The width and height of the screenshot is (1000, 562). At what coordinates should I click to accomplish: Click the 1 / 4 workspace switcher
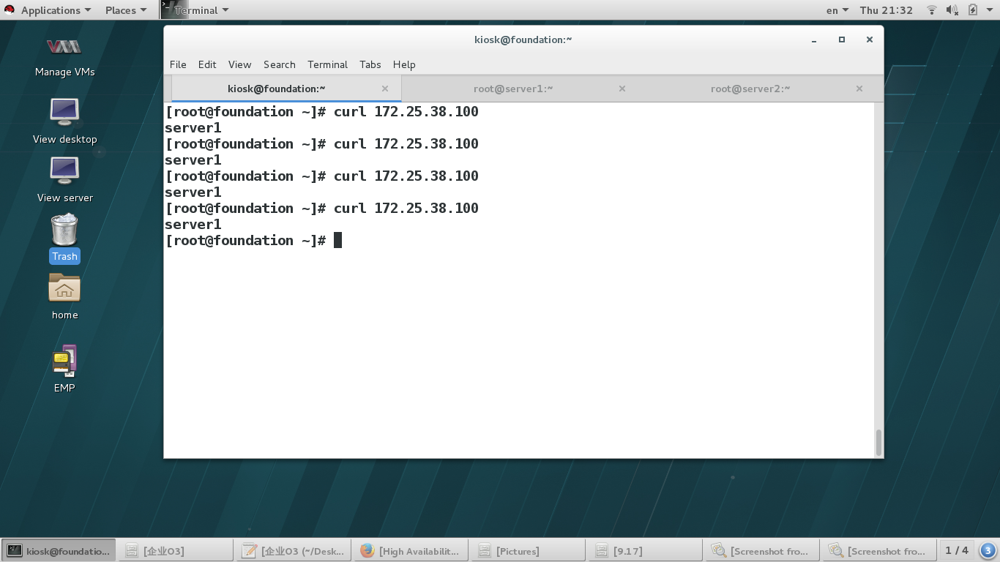[957, 550]
